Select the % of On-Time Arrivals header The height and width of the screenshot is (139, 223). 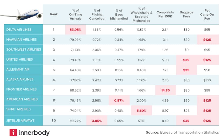pyautogui.click(x=76, y=14)
